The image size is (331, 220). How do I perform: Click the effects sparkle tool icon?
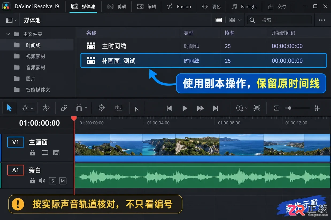click(x=257, y=108)
